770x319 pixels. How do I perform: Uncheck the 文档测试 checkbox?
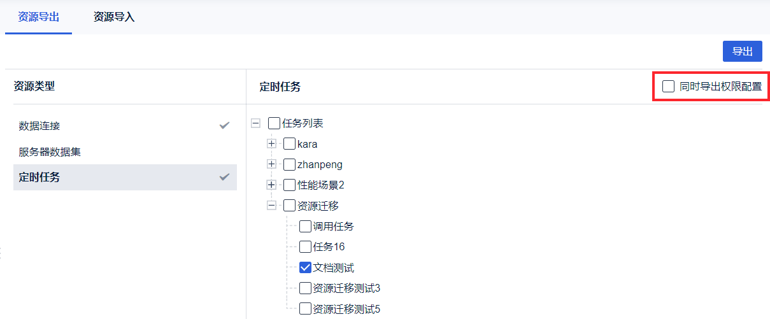tap(305, 268)
